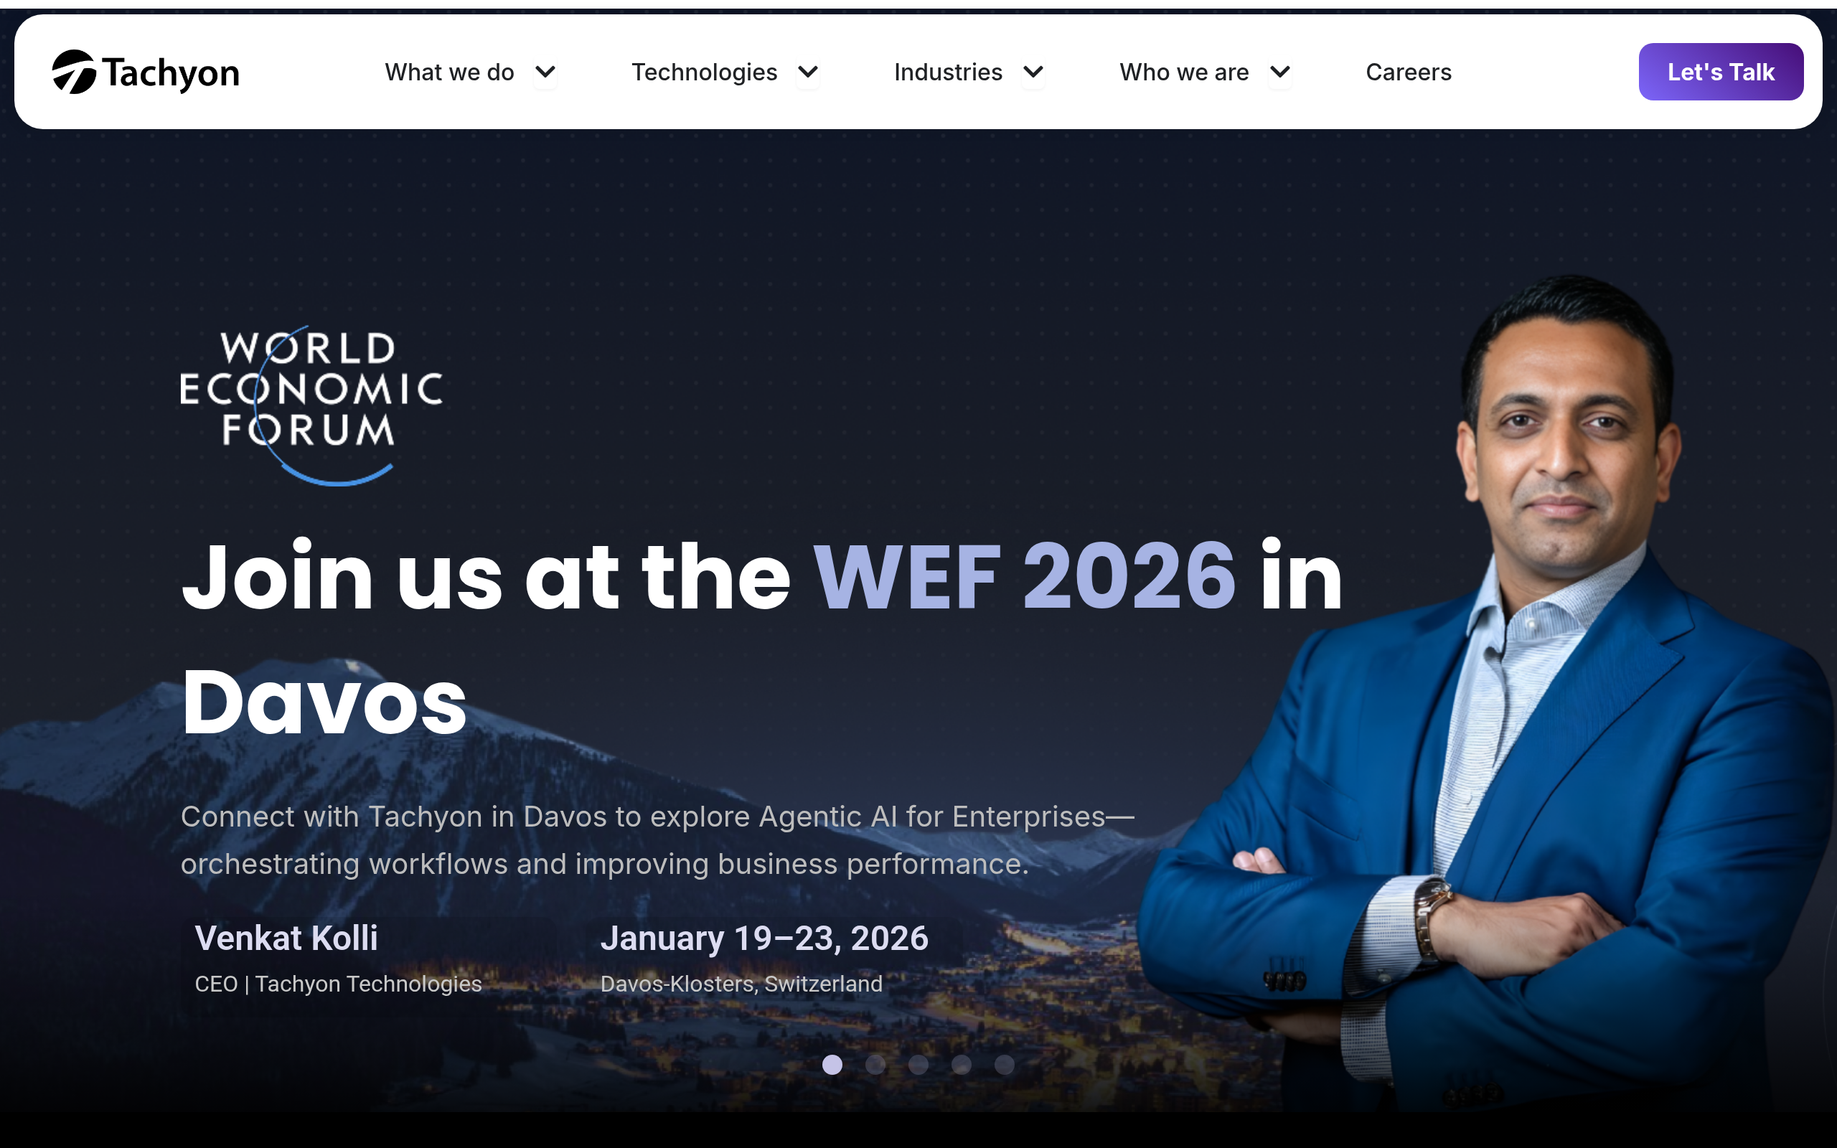1837x1148 pixels.
Task: Jump to the fourth carousel slide dot
Action: click(x=961, y=1065)
